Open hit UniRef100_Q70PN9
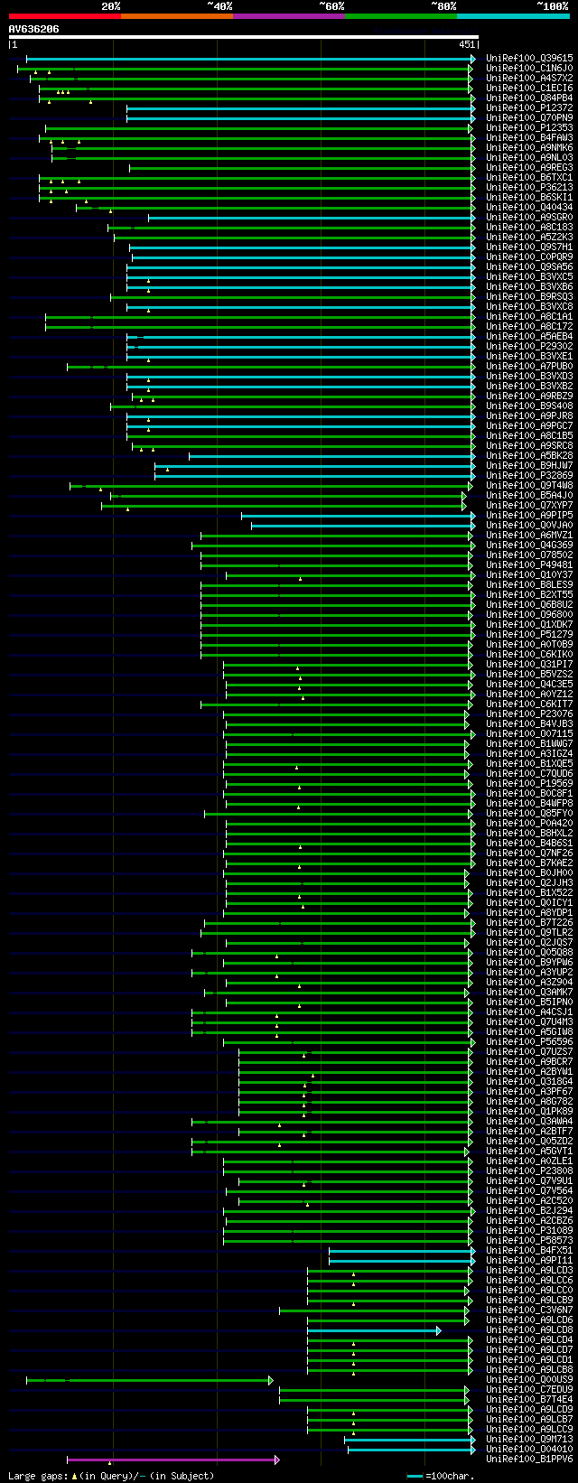The width and height of the screenshot is (578, 1483). click(529, 117)
